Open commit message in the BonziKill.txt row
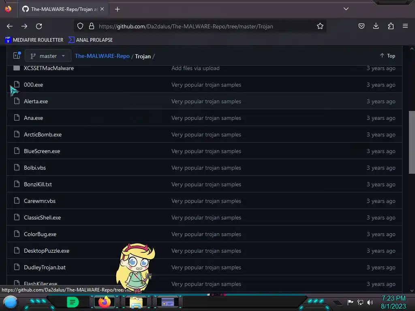The width and height of the screenshot is (415, 311). 206,185
